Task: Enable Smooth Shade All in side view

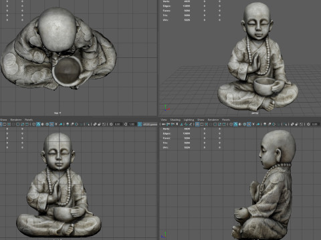Action: click(x=235, y=124)
